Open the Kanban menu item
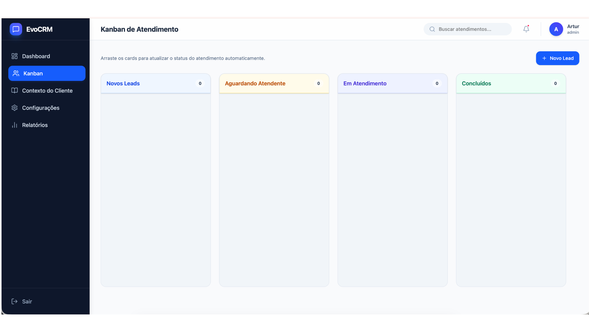 pos(47,73)
